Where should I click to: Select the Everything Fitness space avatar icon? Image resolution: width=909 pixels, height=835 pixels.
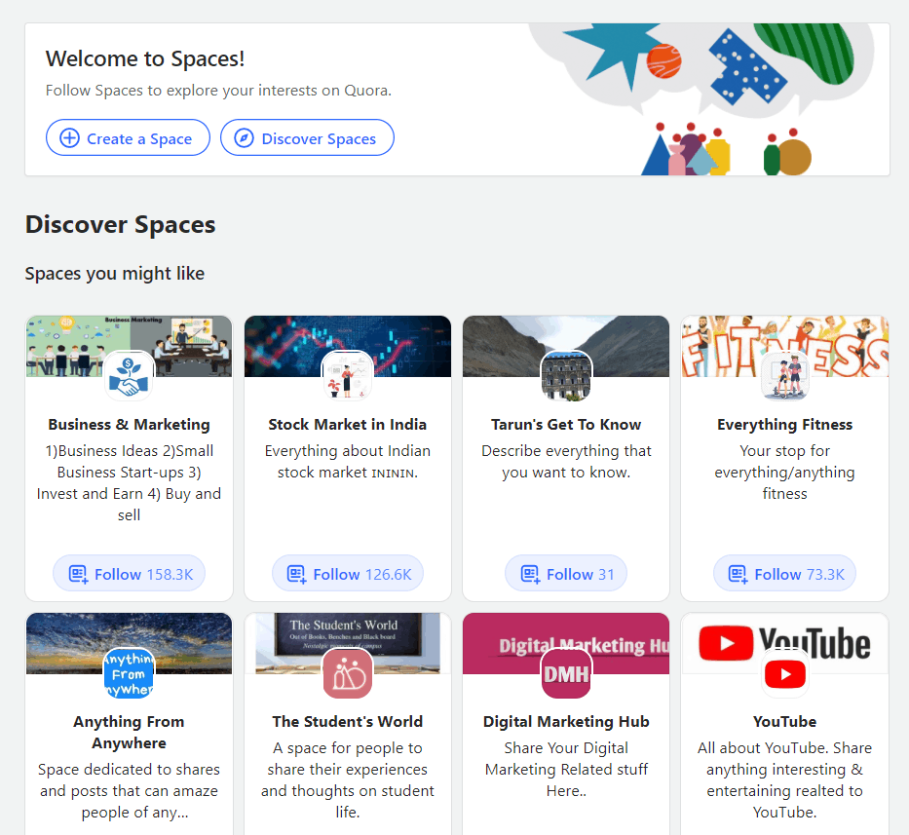(x=784, y=373)
